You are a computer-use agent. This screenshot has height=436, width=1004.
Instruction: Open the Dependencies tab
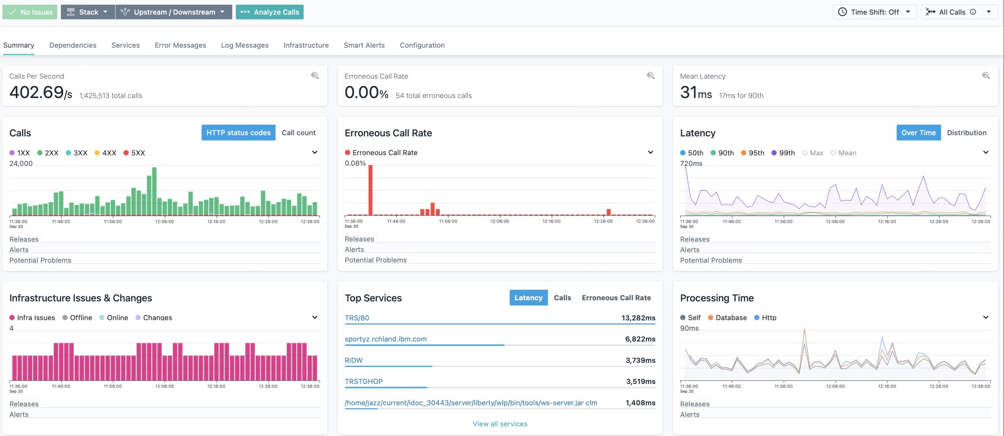click(x=72, y=46)
